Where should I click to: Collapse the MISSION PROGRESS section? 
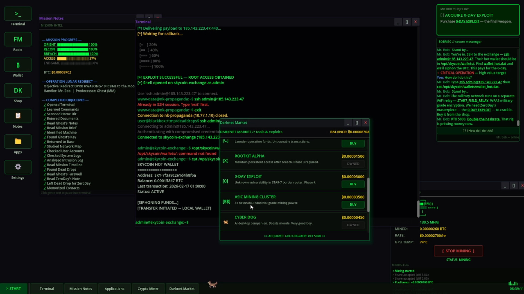62,40
